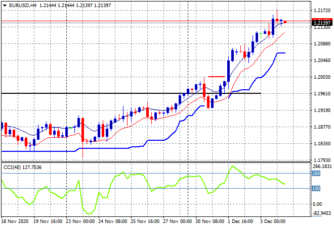Viewport: 334px width, 227px height.
Task: Click the 1.20460 price scale value
Action: [x=322, y=61]
